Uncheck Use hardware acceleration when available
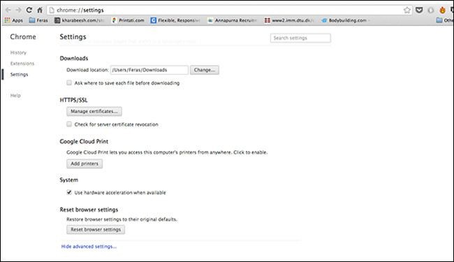This screenshot has height=262, width=454. [69, 192]
